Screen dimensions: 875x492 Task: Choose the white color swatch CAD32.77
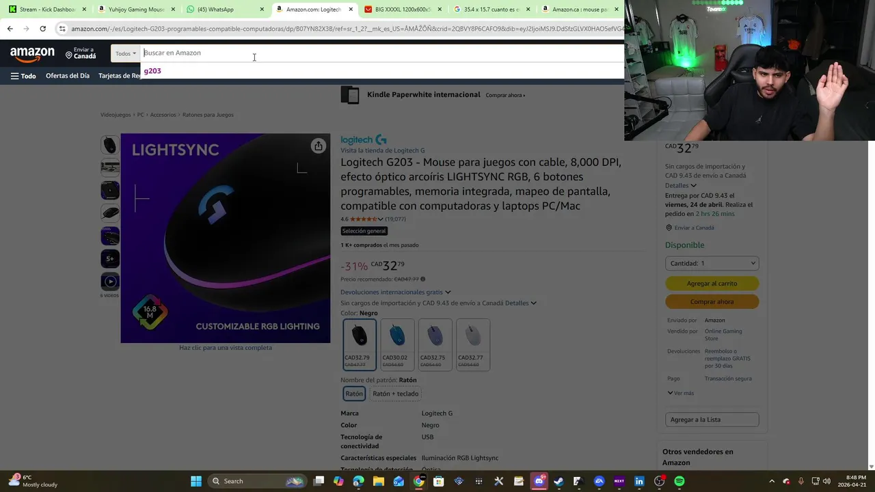click(x=472, y=344)
